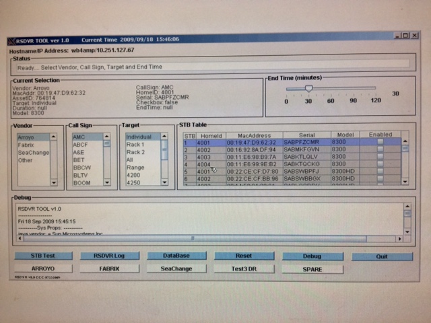Click Call Sign list scroll down arrow
431x323 pixels.
106,182
